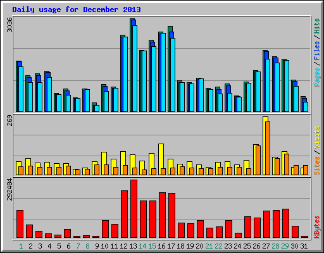
Task: Click the red KBytes bar for day 29
Action: click(x=285, y=223)
